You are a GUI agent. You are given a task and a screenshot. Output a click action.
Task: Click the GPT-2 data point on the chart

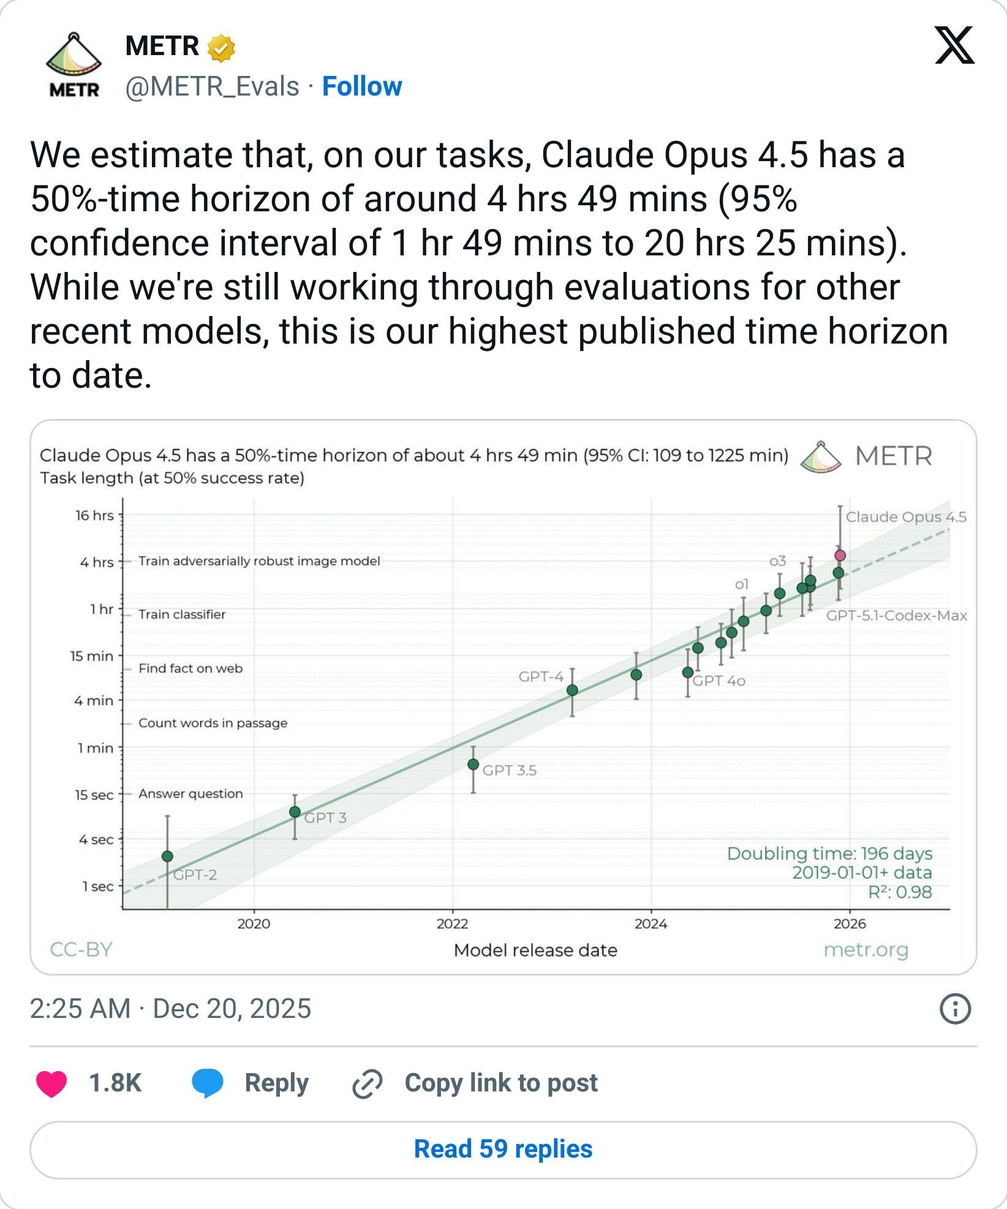pyautogui.click(x=167, y=855)
